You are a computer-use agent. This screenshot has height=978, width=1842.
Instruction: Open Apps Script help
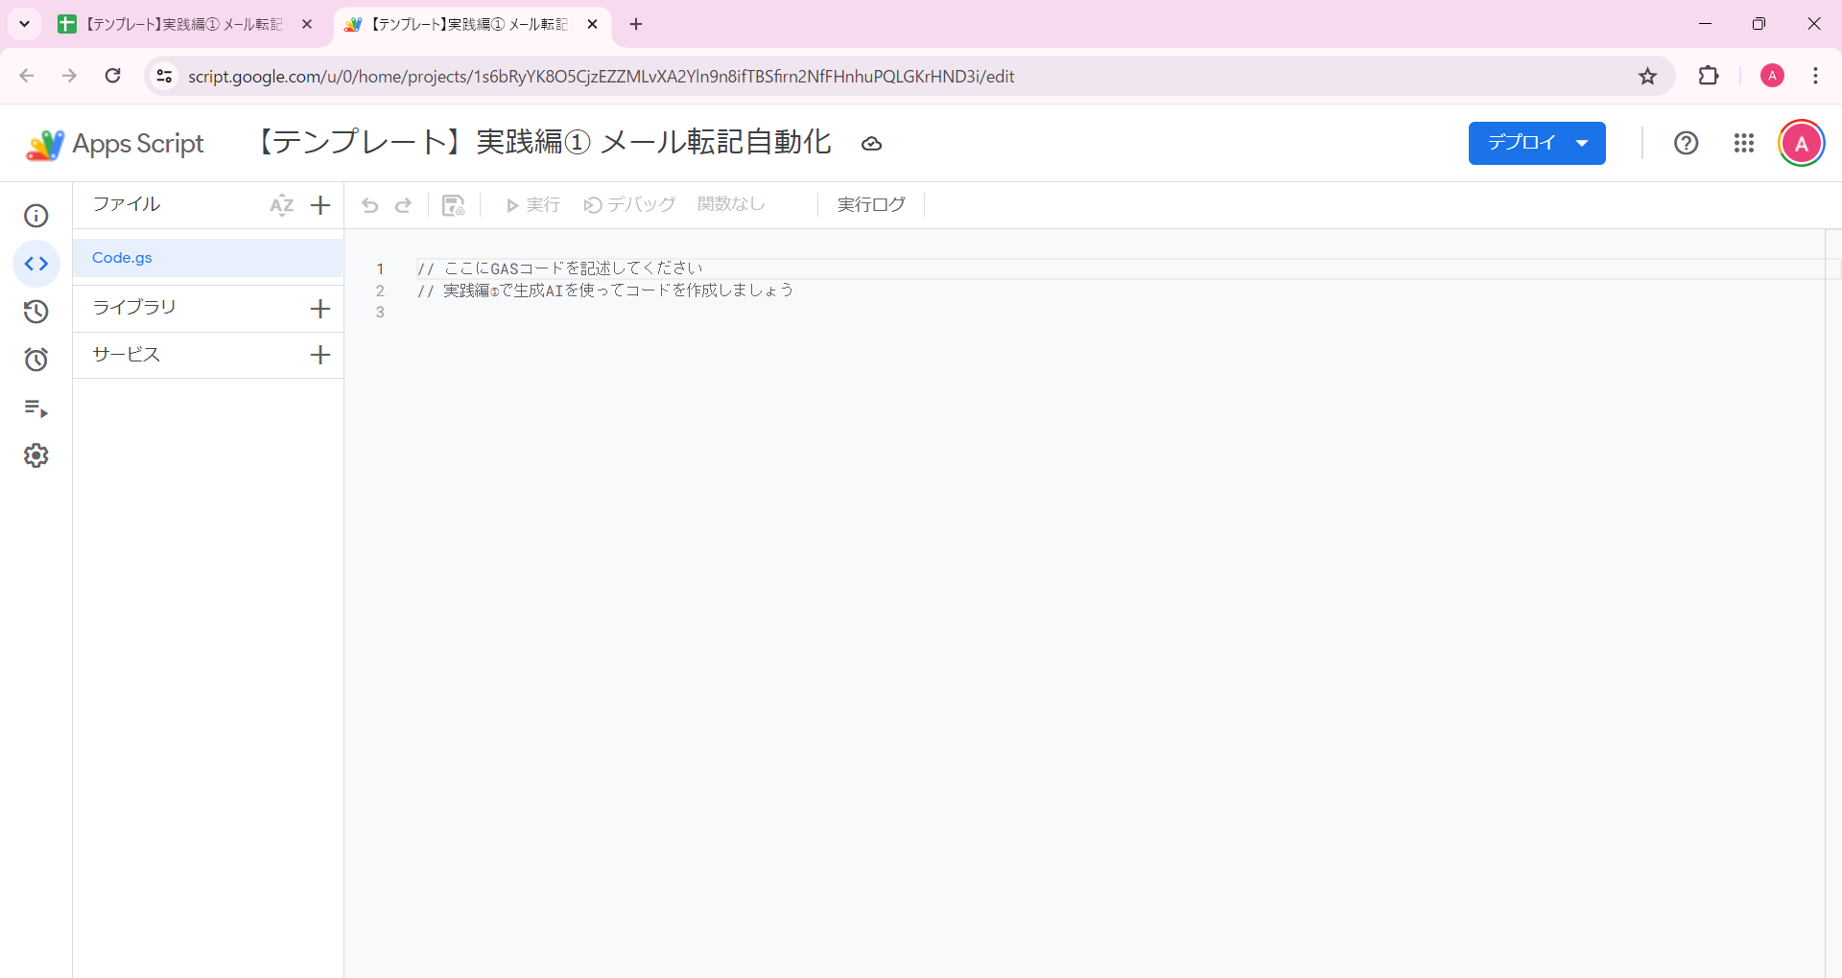[x=1686, y=143]
